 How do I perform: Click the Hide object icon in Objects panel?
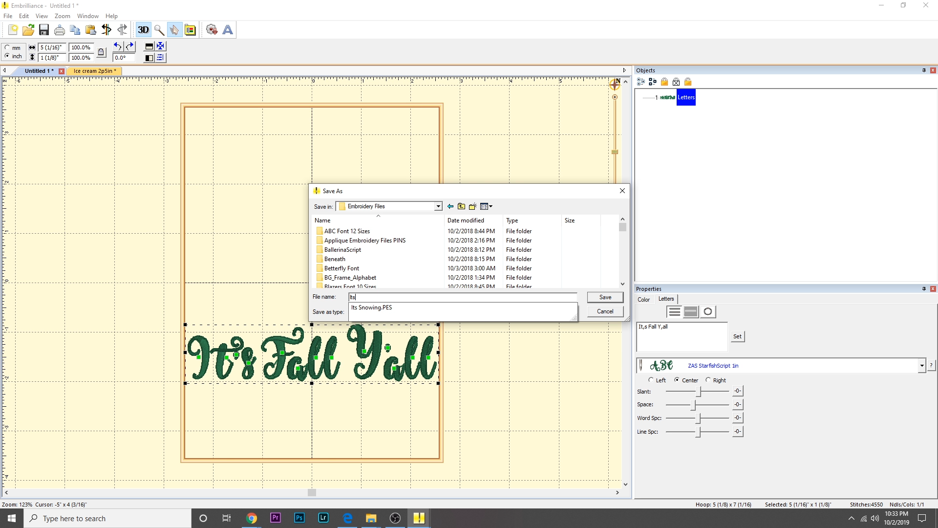676,82
